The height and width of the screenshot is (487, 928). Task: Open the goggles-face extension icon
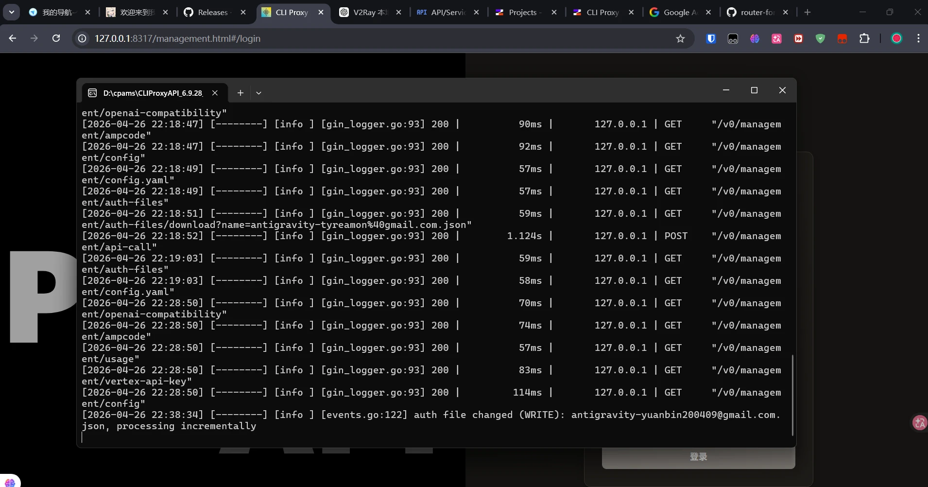tap(733, 38)
